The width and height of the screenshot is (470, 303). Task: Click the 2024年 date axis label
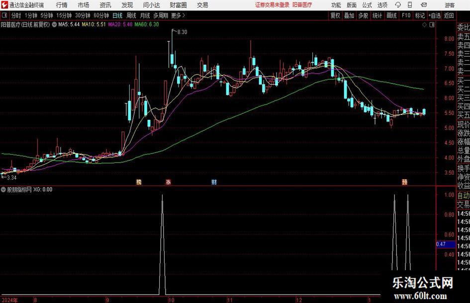[x=9, y=300]
